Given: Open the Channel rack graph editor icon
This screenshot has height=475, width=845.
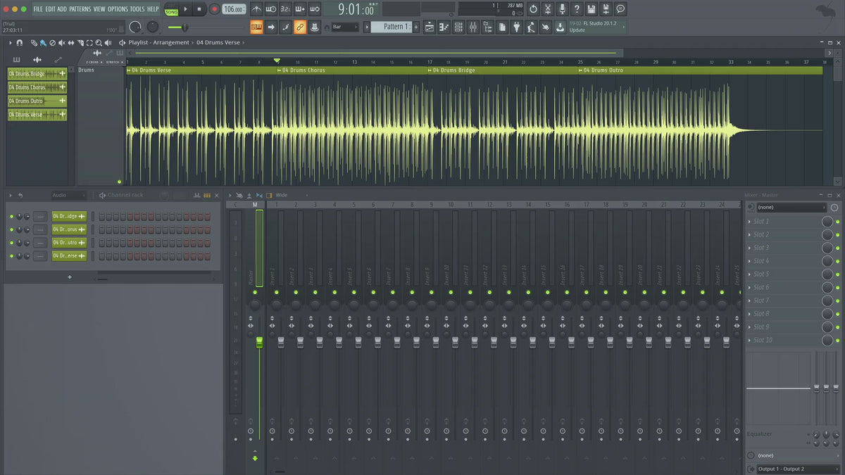Looking at the screenshot, I should (196, 195).
